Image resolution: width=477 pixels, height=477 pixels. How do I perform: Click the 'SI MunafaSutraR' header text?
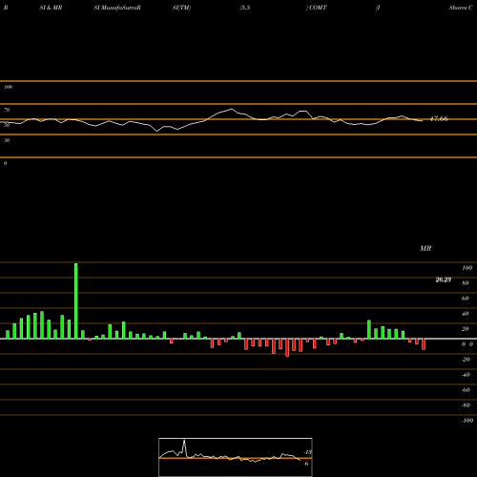pyautogui.click(x=117, y=8)
